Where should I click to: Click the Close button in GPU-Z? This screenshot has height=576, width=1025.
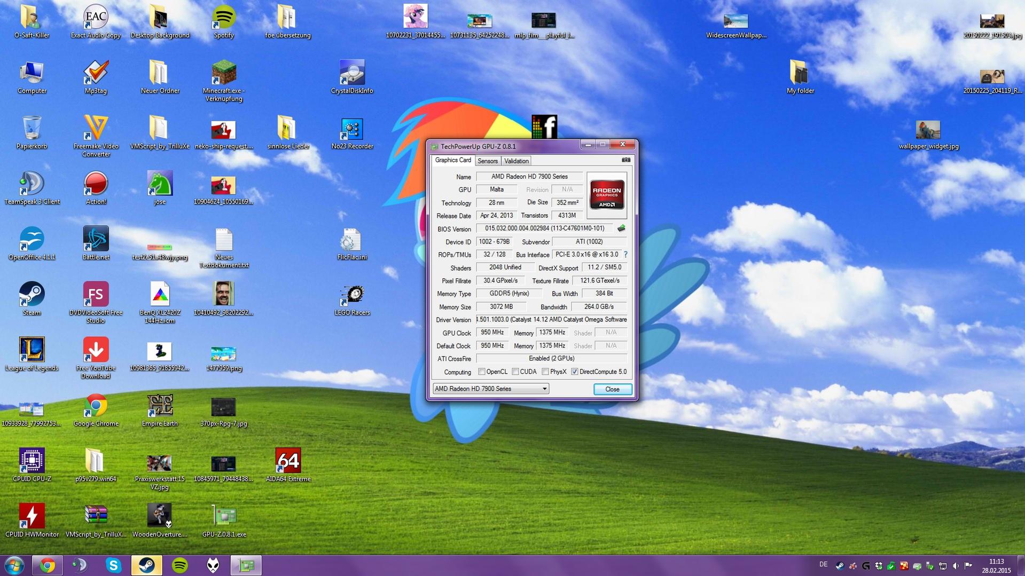[x=612, y=389]
